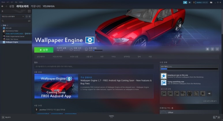The width and height of the screenshot is (223, 121).
Task: Go forward with the right arrow
Action: 6,6
